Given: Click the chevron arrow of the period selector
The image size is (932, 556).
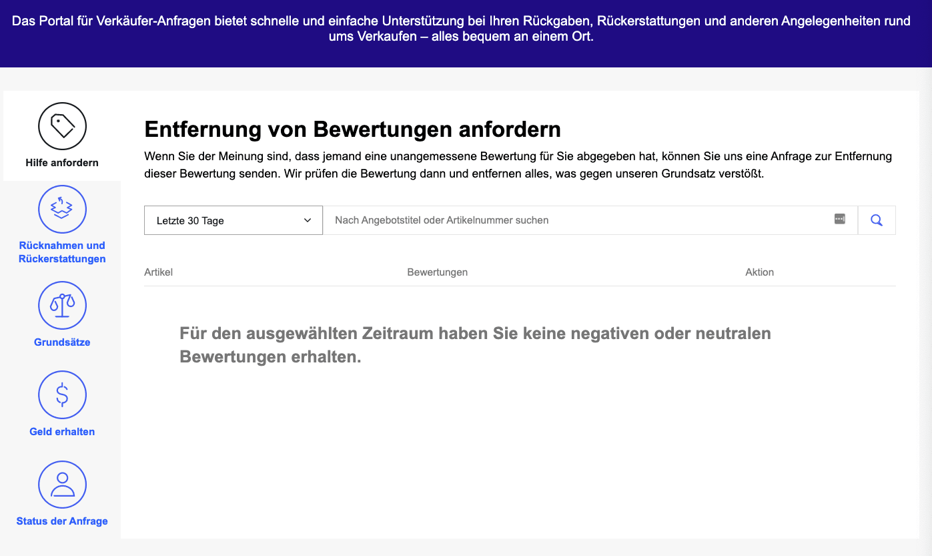Looking at the screenshot, I should pos(308,220).
